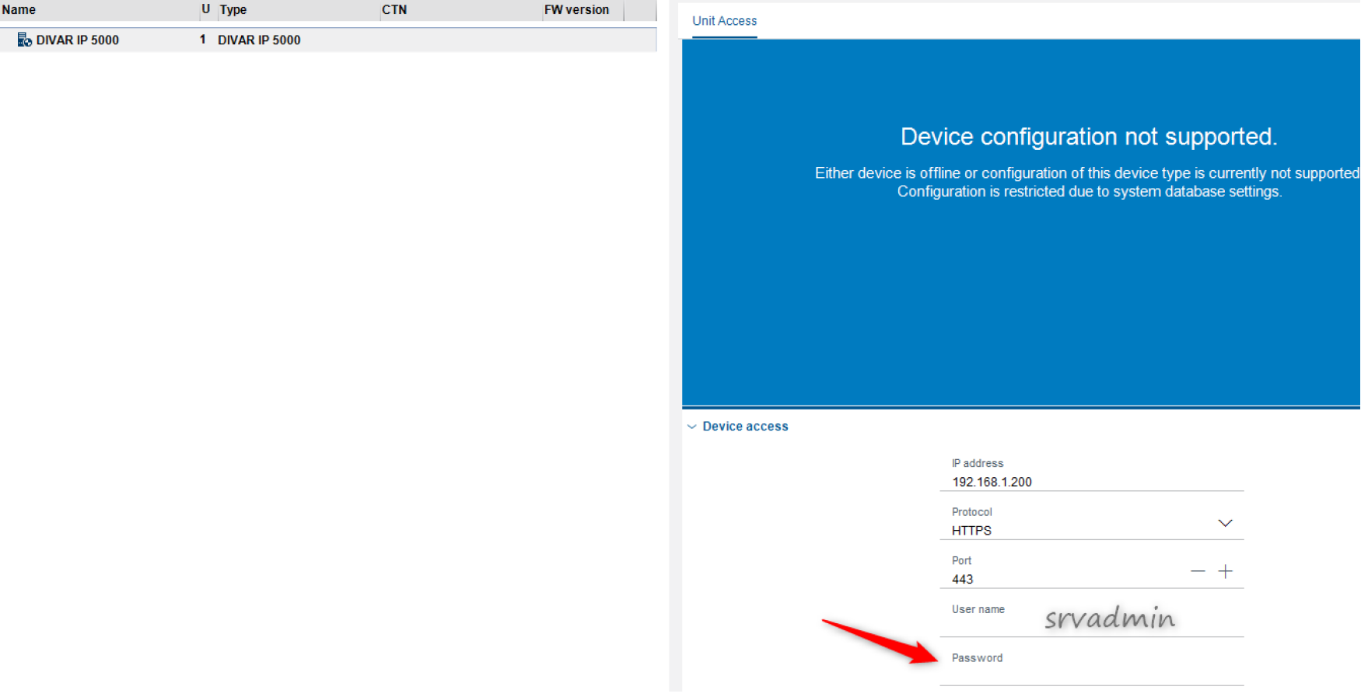Collapse the Device access section chevron
Viewport: 1361px width, 697px height.
(x=691, y=427)
